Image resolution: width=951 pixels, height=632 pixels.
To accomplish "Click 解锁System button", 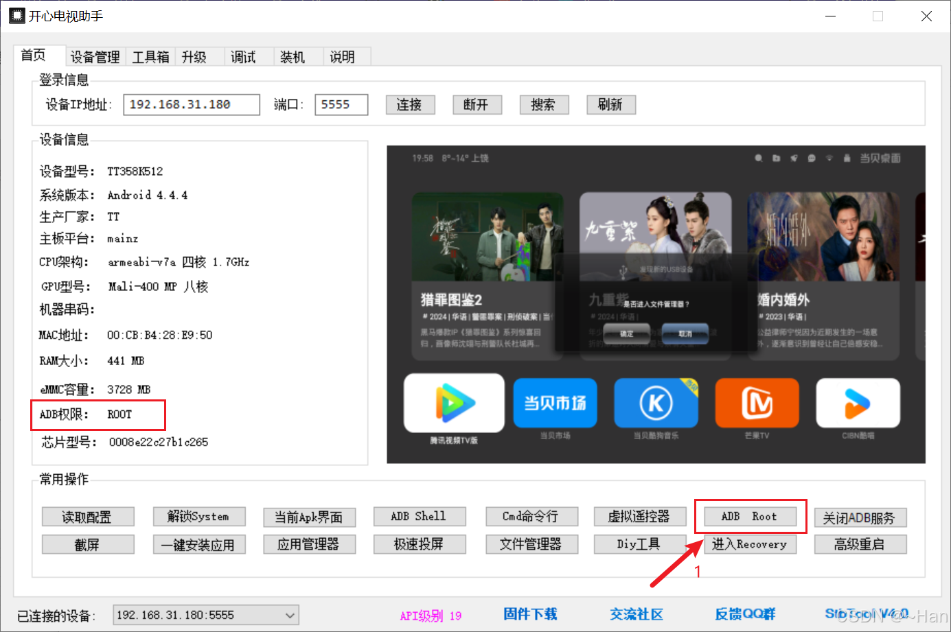I will [x=198, y=516].
